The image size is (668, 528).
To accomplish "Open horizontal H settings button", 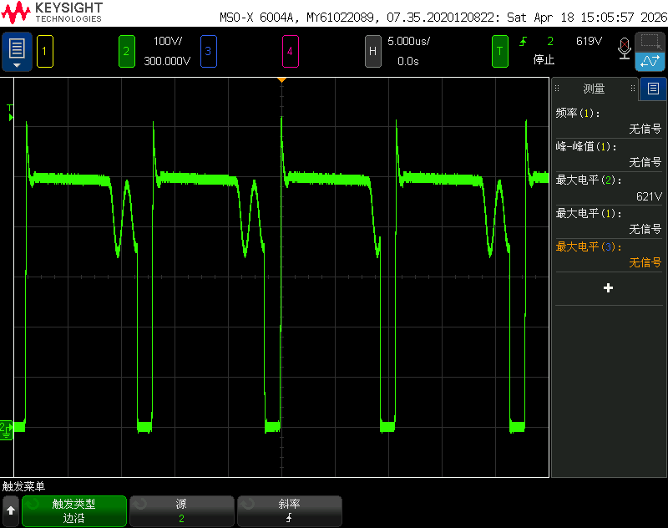I will (372, 52).
